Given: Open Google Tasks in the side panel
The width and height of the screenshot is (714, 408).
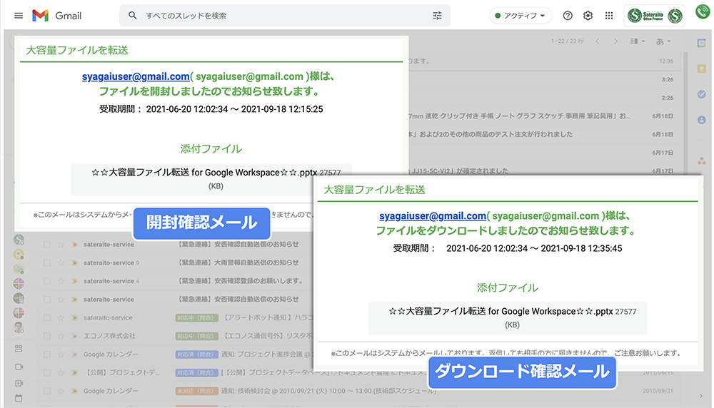Looking at the screenshot, I should 702,94.
